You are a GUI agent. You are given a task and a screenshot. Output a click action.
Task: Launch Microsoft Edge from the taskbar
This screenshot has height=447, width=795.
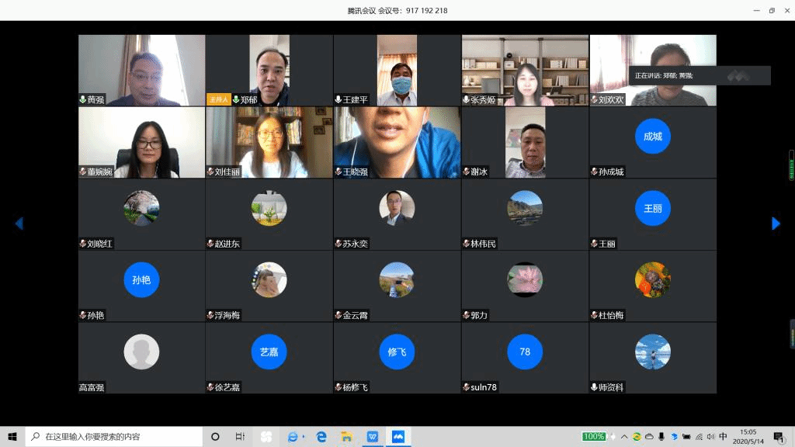(321, 437)
